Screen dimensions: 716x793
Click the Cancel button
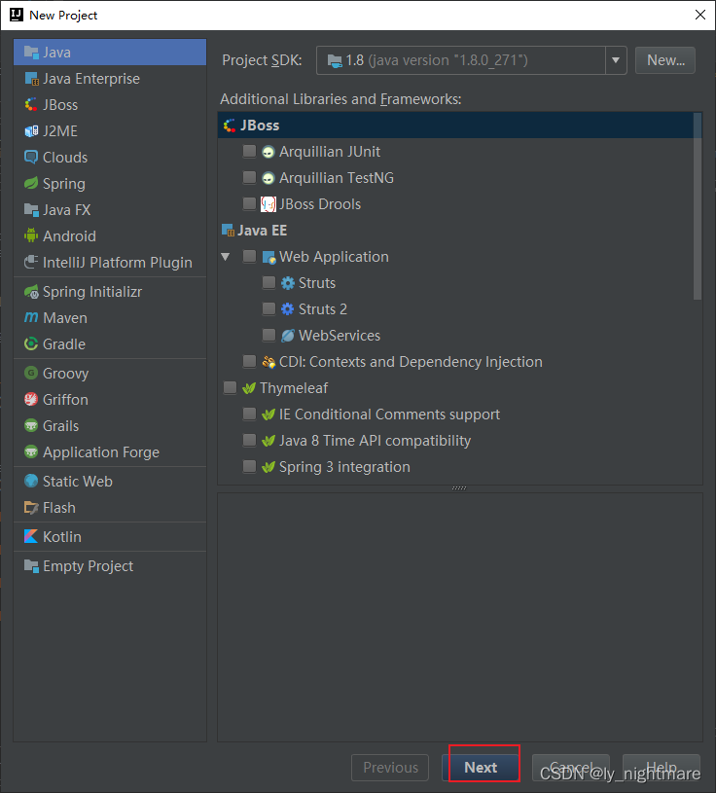(x=571, y=768)
